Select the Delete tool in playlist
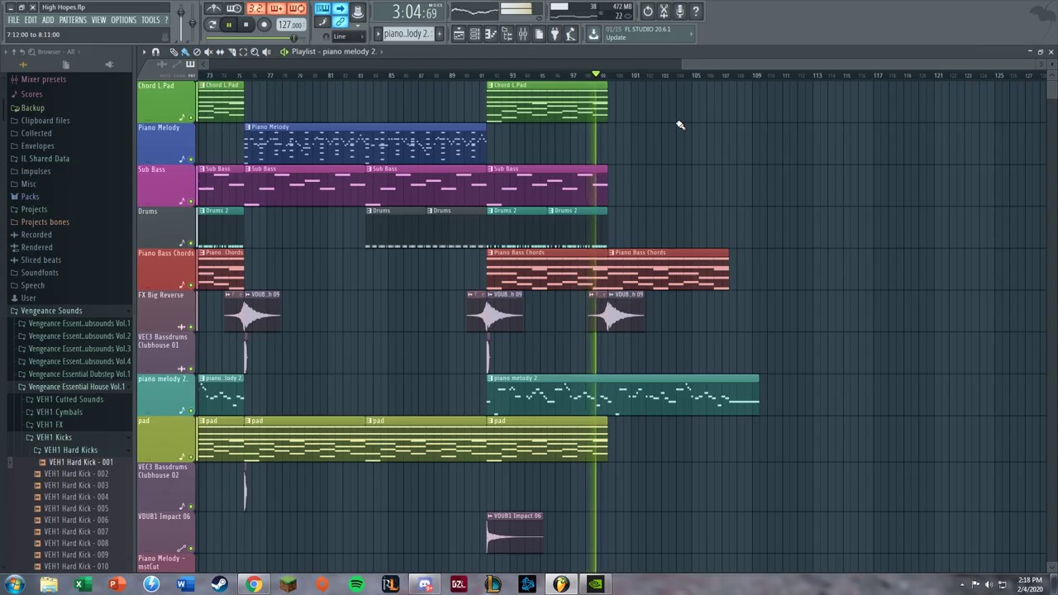 (197, 52)
